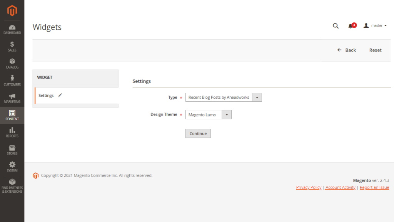The height and width of the screenshot is (222, 394).
Task: Open the Type dropdown
Action: [224, 98]
